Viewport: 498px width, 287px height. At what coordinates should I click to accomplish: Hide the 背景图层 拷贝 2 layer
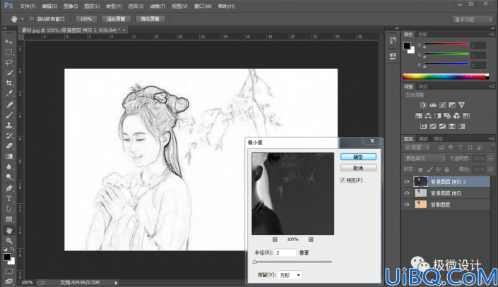click(407, 182)
